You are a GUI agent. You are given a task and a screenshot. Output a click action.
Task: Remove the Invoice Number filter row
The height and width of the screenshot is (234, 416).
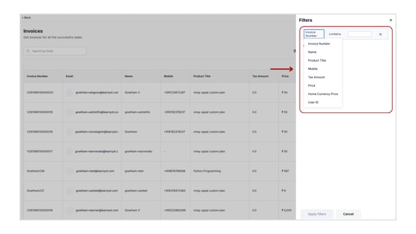pos(380,34)
